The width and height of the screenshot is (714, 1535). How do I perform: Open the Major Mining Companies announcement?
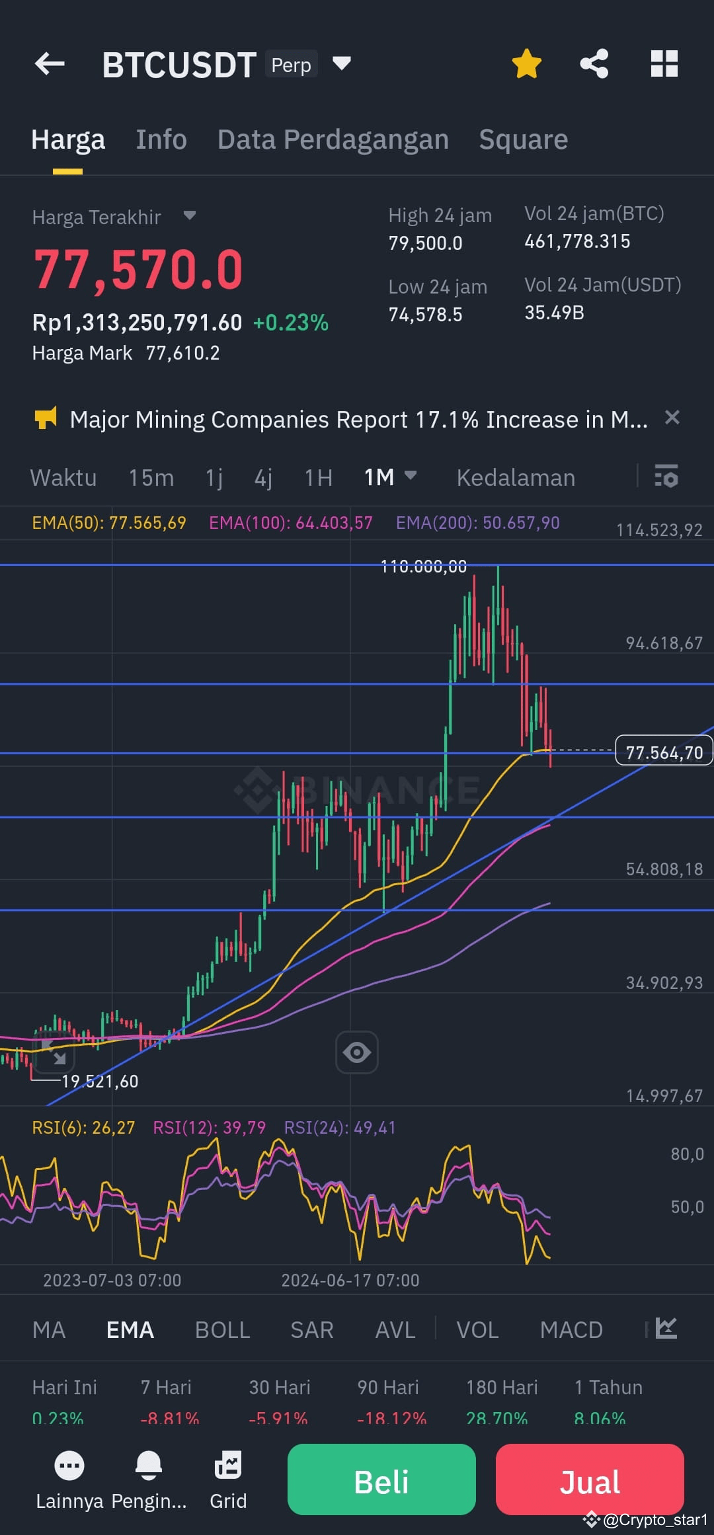359,419
